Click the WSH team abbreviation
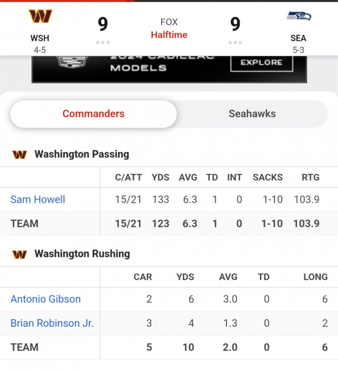Viewport: 338px width, 369px height. (x=40, y=38)
